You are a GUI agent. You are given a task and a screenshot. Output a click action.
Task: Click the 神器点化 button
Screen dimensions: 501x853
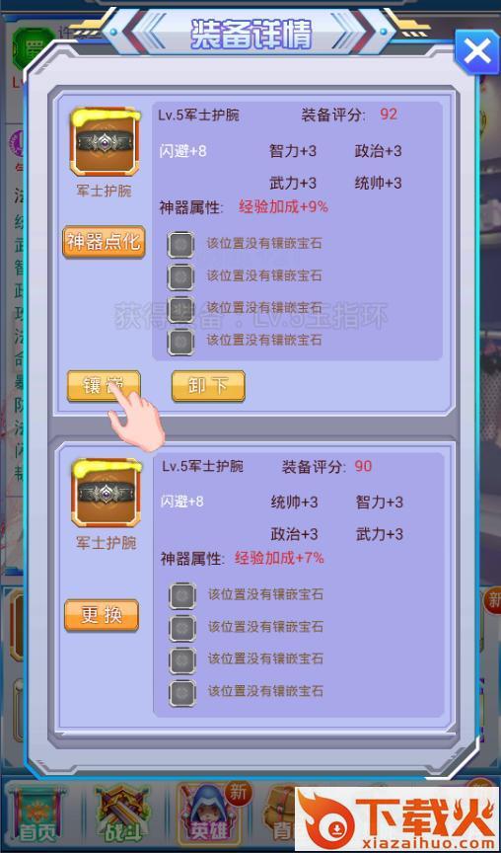[x=104, y=242]
